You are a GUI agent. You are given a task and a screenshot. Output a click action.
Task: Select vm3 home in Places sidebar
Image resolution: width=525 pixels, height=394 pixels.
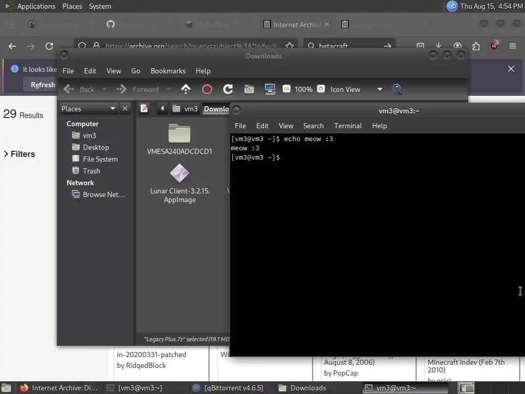pyautogui.click(x=85, y=135)
